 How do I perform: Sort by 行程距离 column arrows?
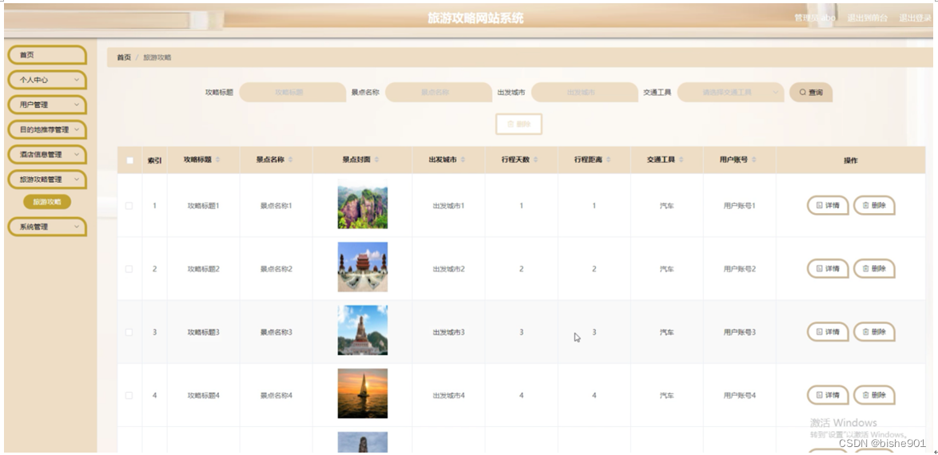click(608, 160)
